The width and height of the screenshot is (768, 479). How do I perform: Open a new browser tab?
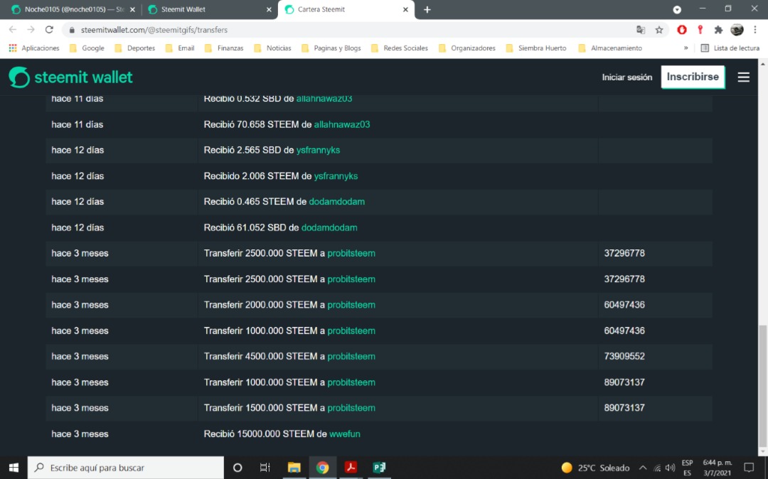[427, 9]
